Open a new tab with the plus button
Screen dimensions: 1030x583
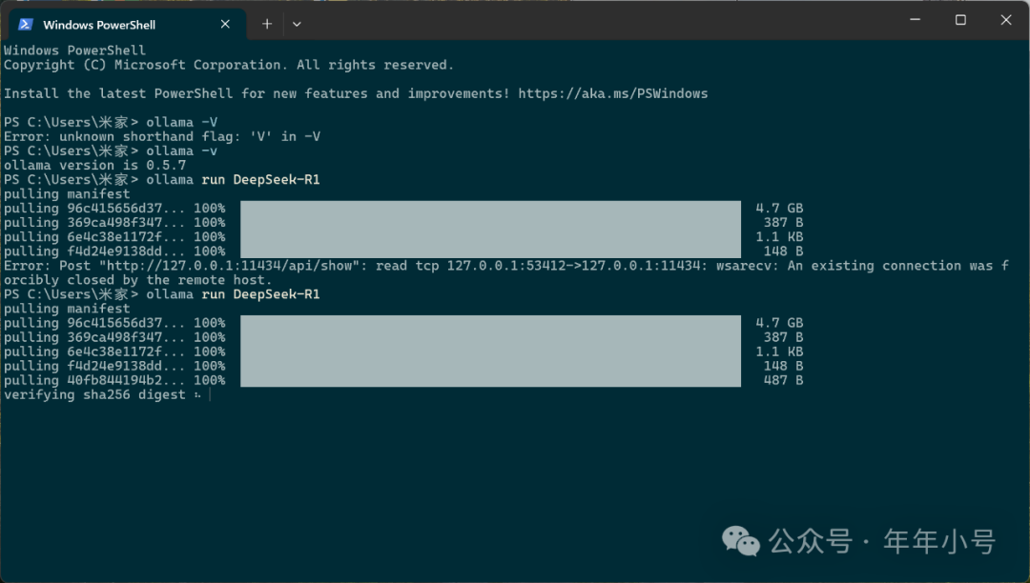pyautogui.click(x=267, y=24)
